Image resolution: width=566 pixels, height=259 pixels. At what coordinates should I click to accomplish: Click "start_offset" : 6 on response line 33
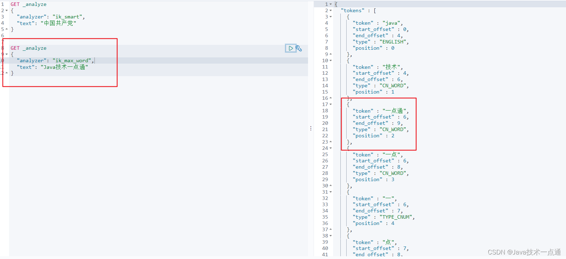click(381, 204)
